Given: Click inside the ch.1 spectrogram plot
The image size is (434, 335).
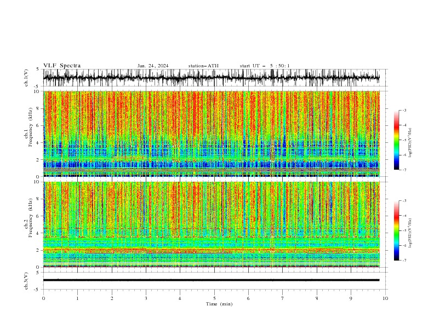Looking at the screenshot, I should 212,134.
